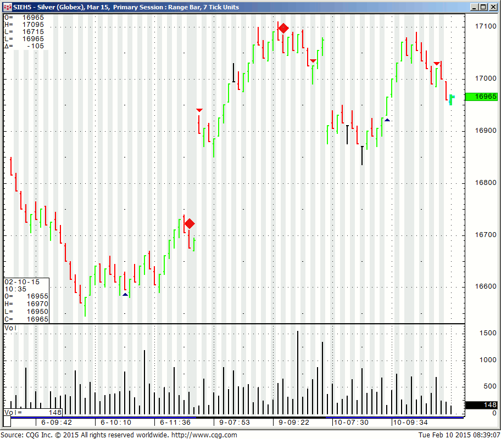501x439 pixels.
Task: Click the red down-triangle marker near 17035 center
Action: [313, 61]
